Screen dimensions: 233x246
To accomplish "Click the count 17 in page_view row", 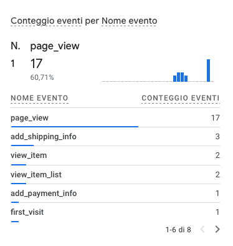I will point(216,118).
